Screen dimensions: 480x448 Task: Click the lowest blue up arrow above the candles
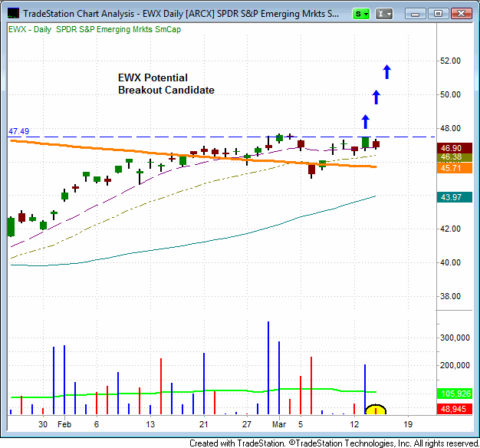tap(365, 120)
